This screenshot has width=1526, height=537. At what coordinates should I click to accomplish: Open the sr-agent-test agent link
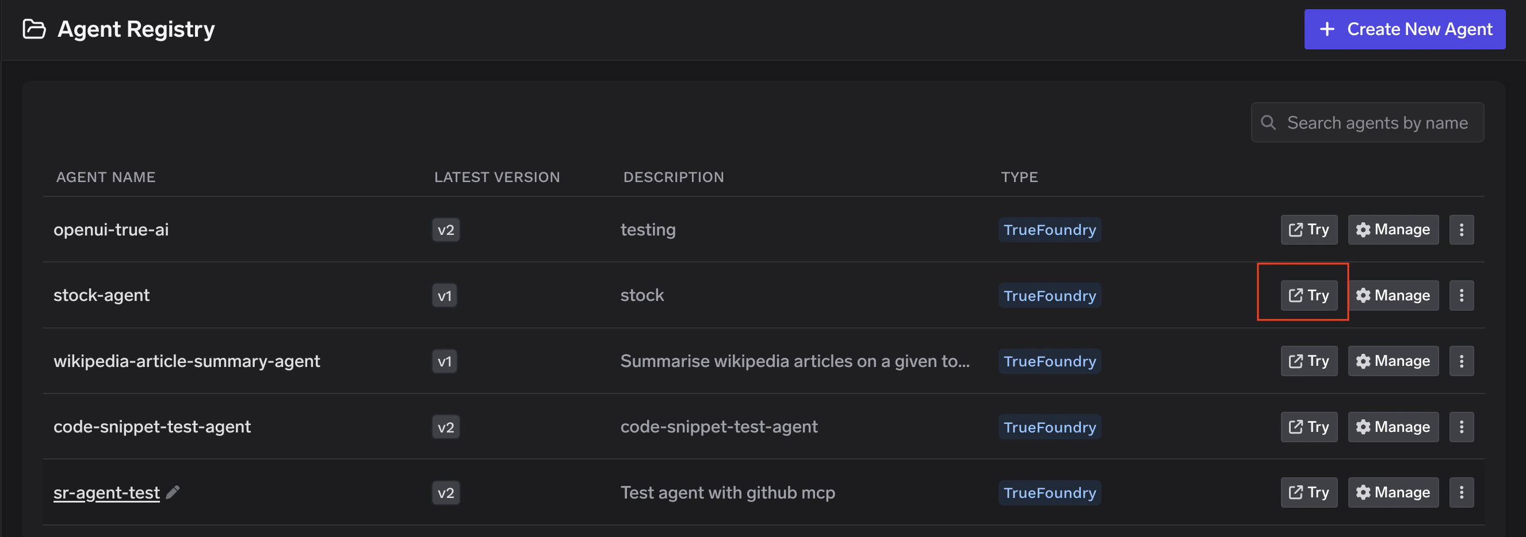(106, 492)
